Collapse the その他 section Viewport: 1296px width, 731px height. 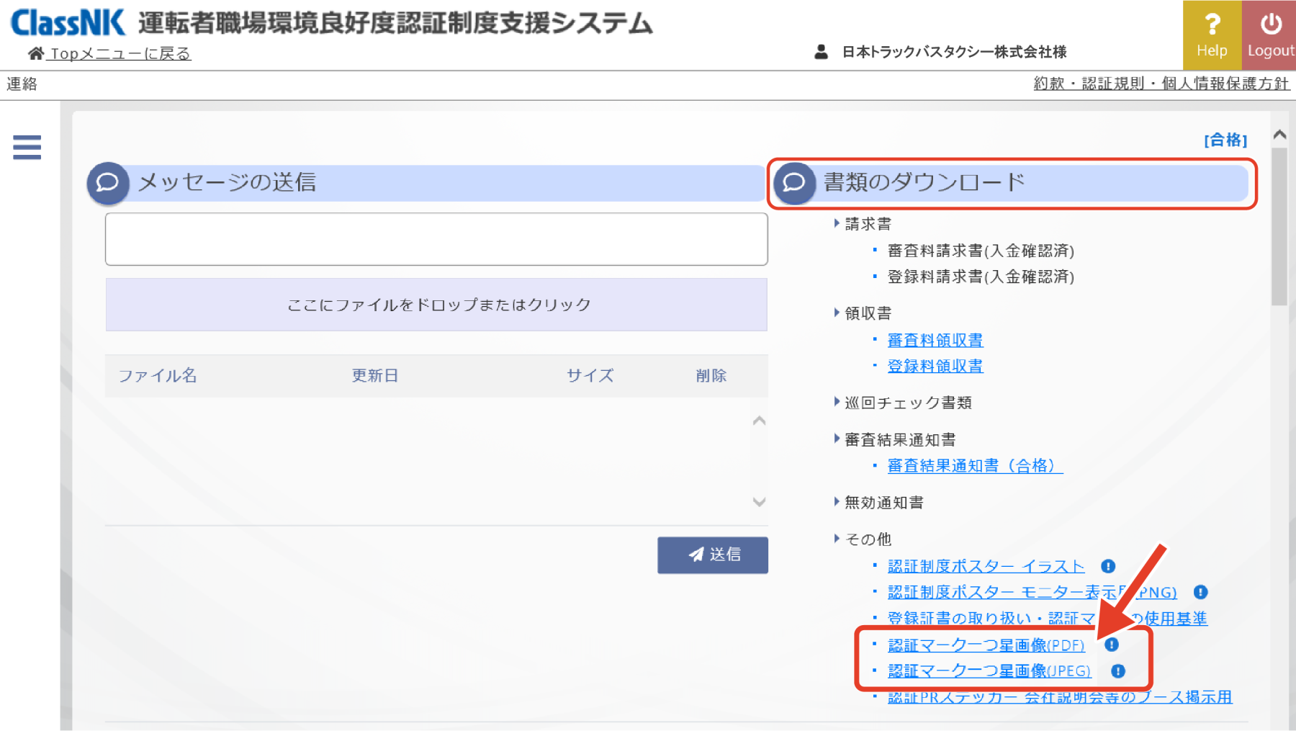(837, 539)
